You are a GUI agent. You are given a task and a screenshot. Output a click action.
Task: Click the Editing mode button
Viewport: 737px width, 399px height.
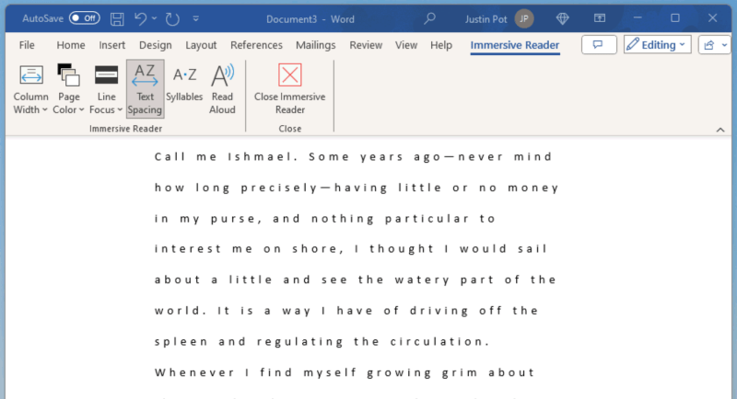pos(657,44)
